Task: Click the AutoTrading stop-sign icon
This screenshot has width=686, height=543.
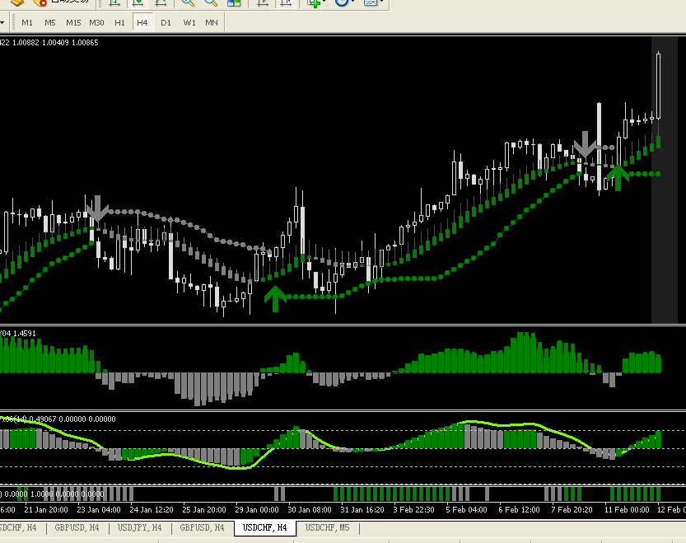Action: pyautogui.click(x=40, y=2)
